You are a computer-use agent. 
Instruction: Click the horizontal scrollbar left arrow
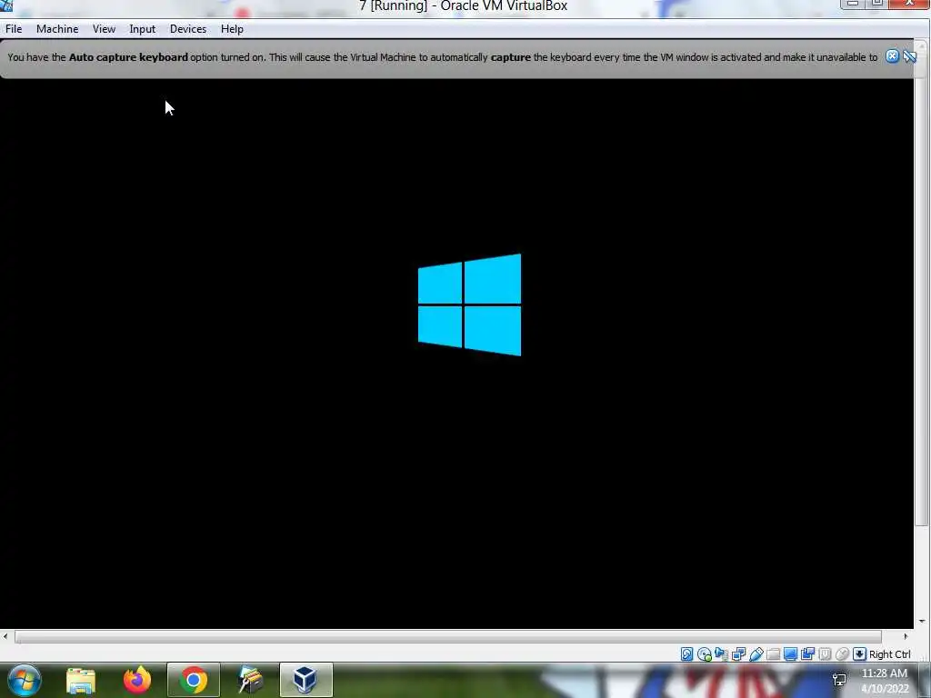point(5,636)
